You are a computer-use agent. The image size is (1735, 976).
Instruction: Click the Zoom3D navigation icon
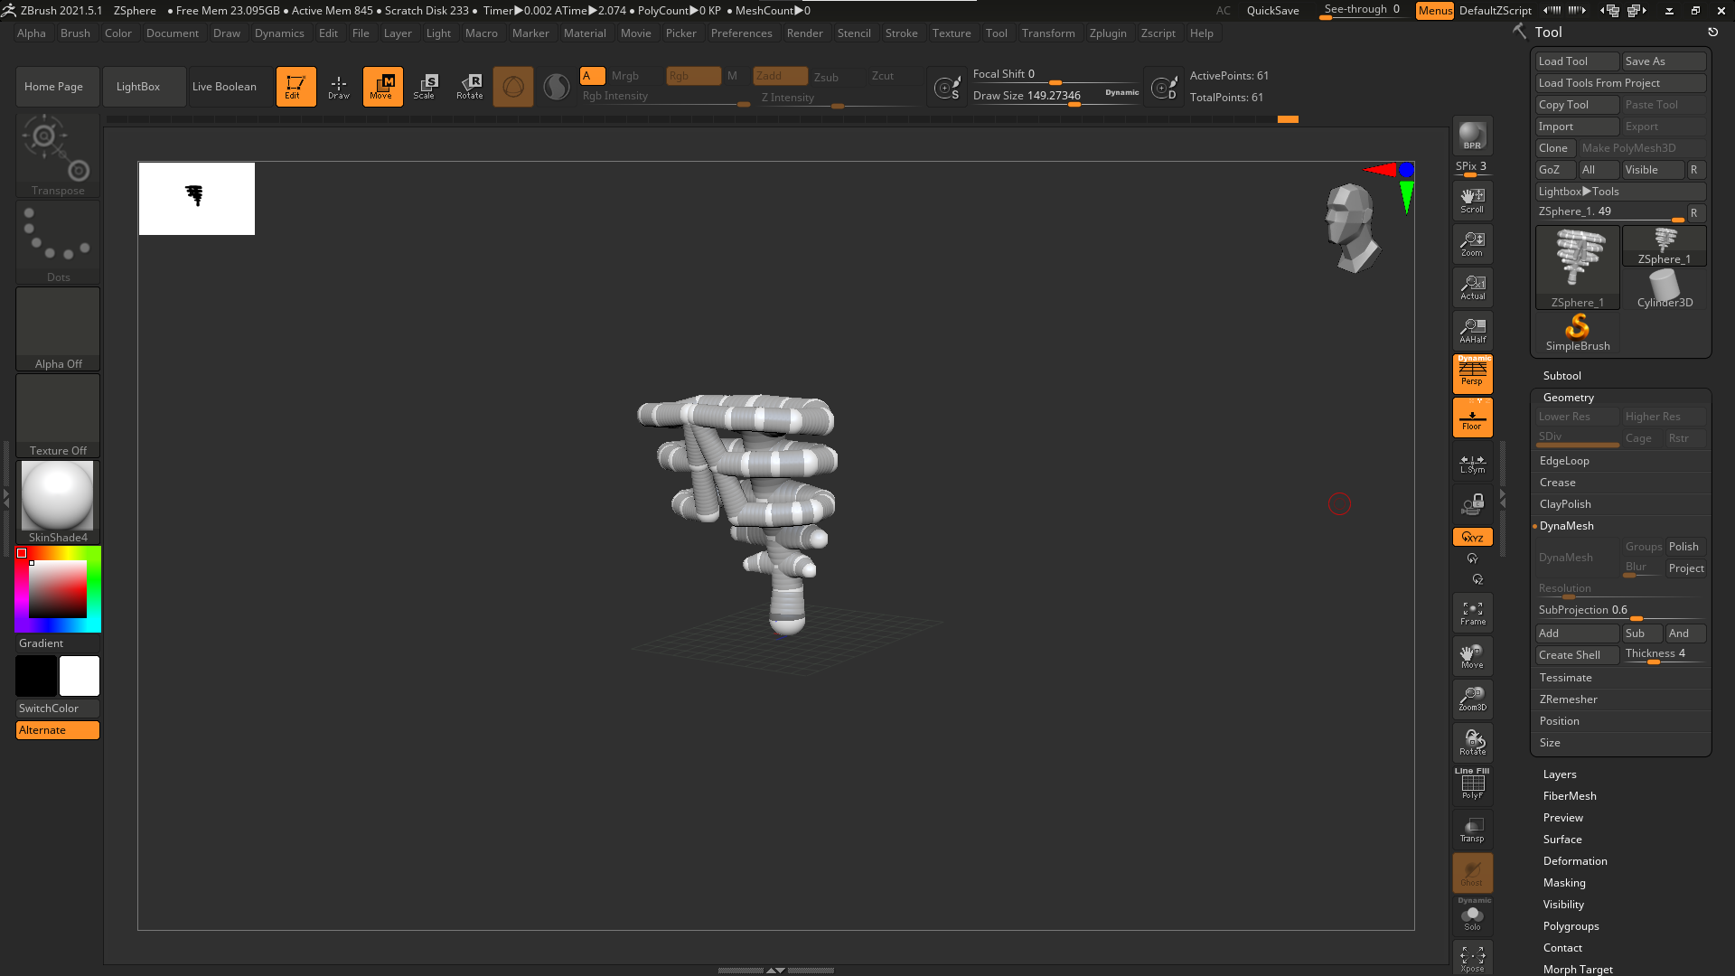(x=1472, y=699)
